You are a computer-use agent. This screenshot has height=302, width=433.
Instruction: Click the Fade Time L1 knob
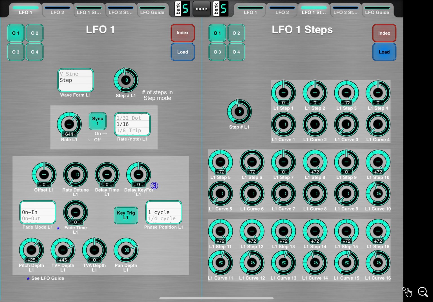76,212
